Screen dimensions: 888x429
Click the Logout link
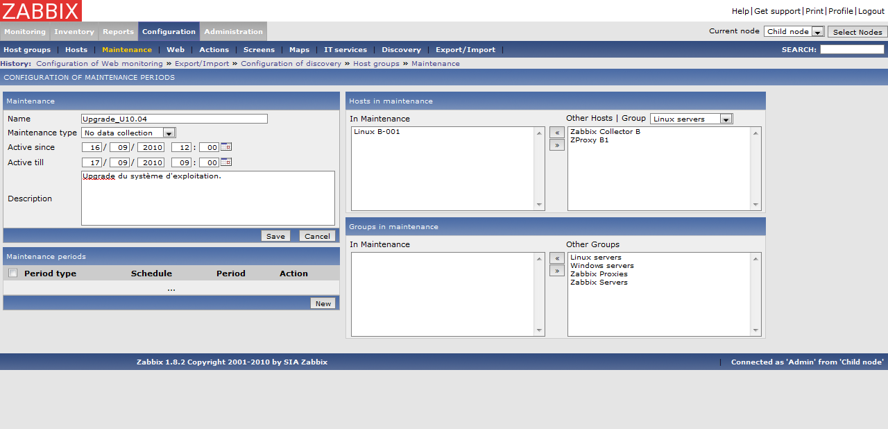[x=871, y=11]
